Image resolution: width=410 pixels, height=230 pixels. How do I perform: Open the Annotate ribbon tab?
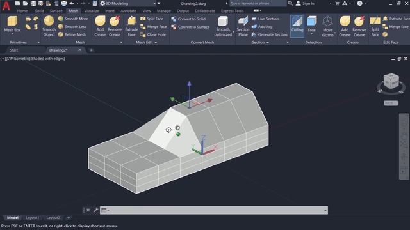pos(128,11)
